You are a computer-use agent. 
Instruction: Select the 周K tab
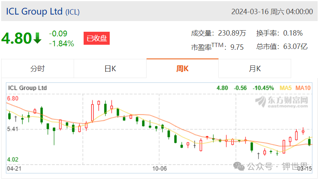click(182, 68)
